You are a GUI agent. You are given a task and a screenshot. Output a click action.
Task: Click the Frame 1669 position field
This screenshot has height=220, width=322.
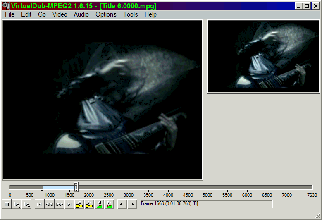[207, 204]
